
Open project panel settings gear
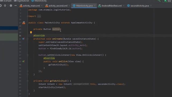(x=11, y=5)
